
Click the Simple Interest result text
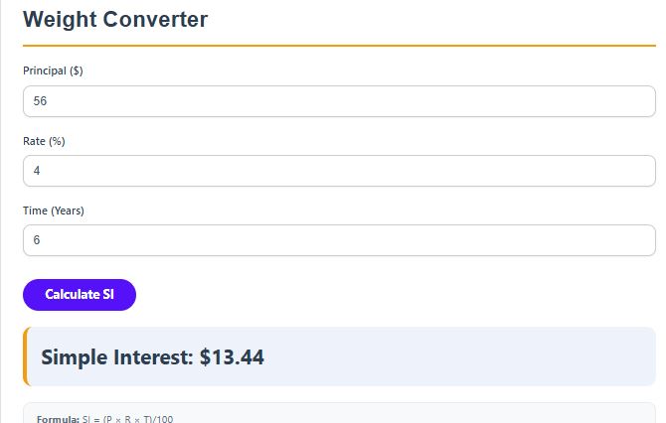(117, 357)
